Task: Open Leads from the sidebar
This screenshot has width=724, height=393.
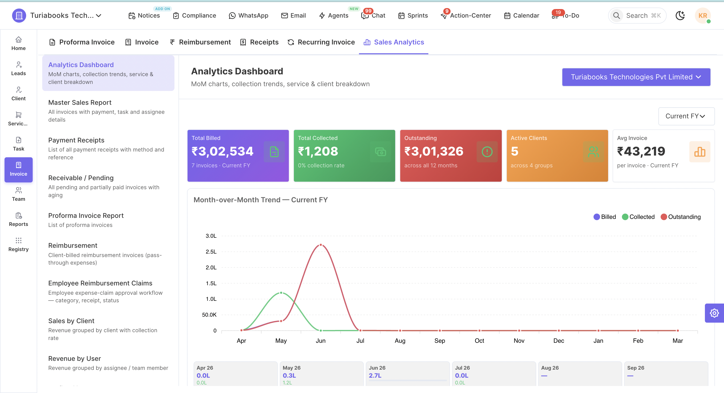Action: pos(19,69)
